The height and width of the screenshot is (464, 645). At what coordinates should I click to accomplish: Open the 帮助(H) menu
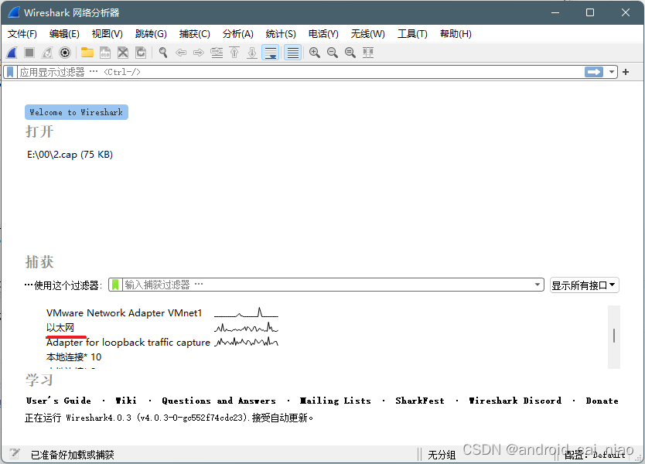pyautogui.click(x=456, y=34)
